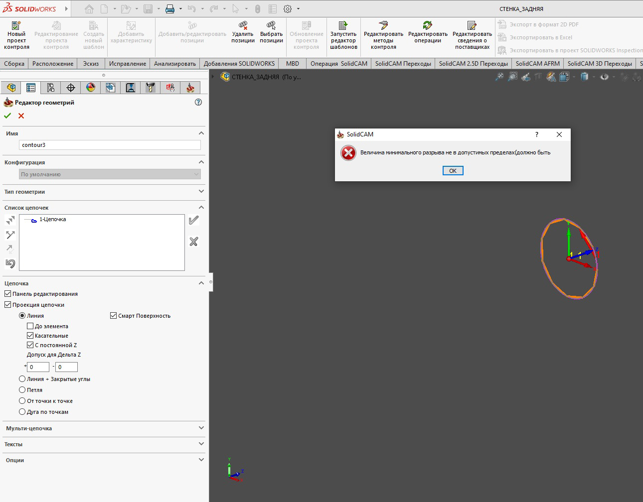Toggle the Смарт Поверхность checkbox
Viewport: 643px width, 502px height.
click(113, 316)
